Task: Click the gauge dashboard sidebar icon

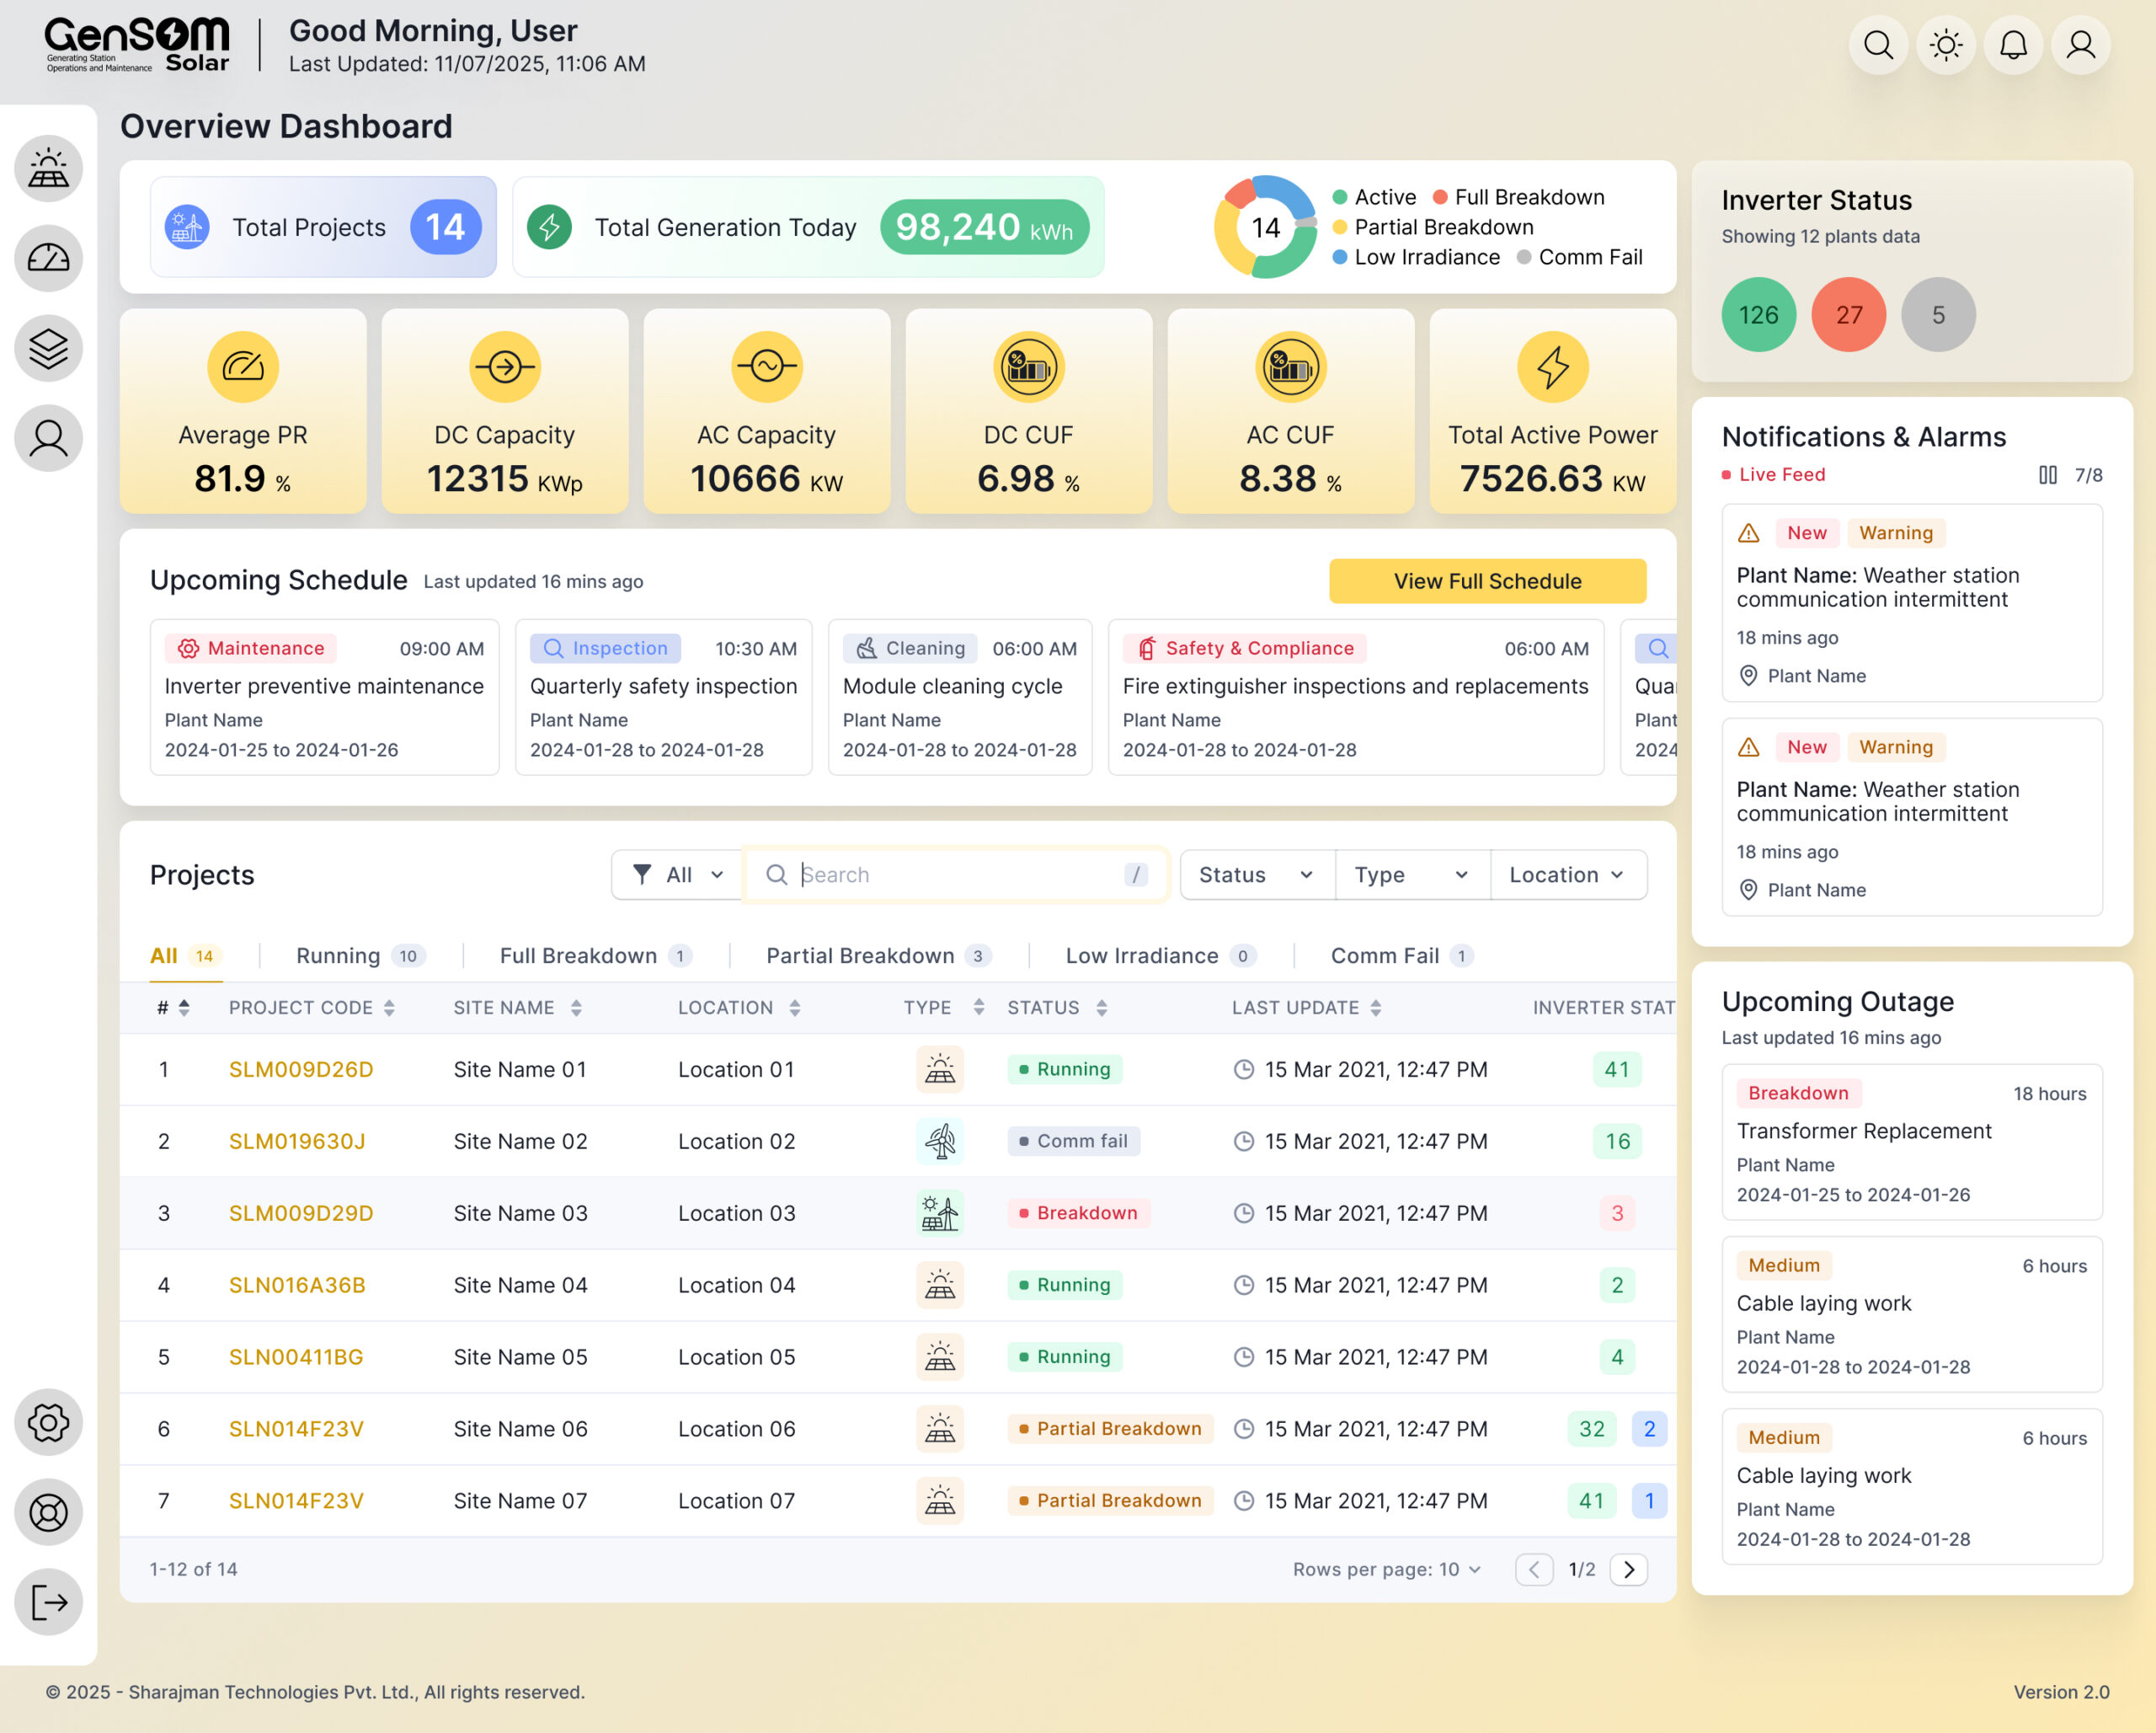Action: 48,258
